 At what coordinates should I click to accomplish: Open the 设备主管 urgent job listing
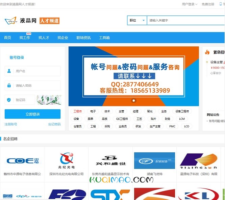point(217,62)
